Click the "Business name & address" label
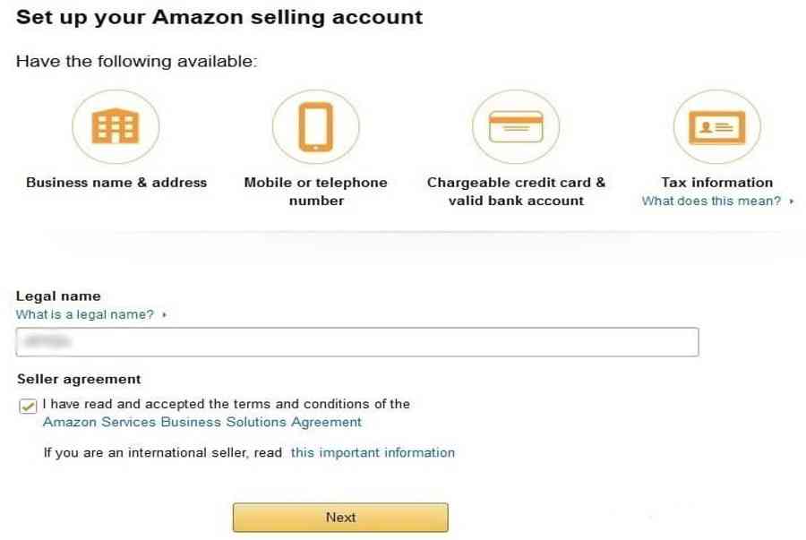Screen dimensions: 806x540 [116, 183]
